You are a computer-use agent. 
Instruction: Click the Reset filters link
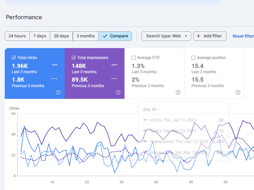(x=243, y=36)
